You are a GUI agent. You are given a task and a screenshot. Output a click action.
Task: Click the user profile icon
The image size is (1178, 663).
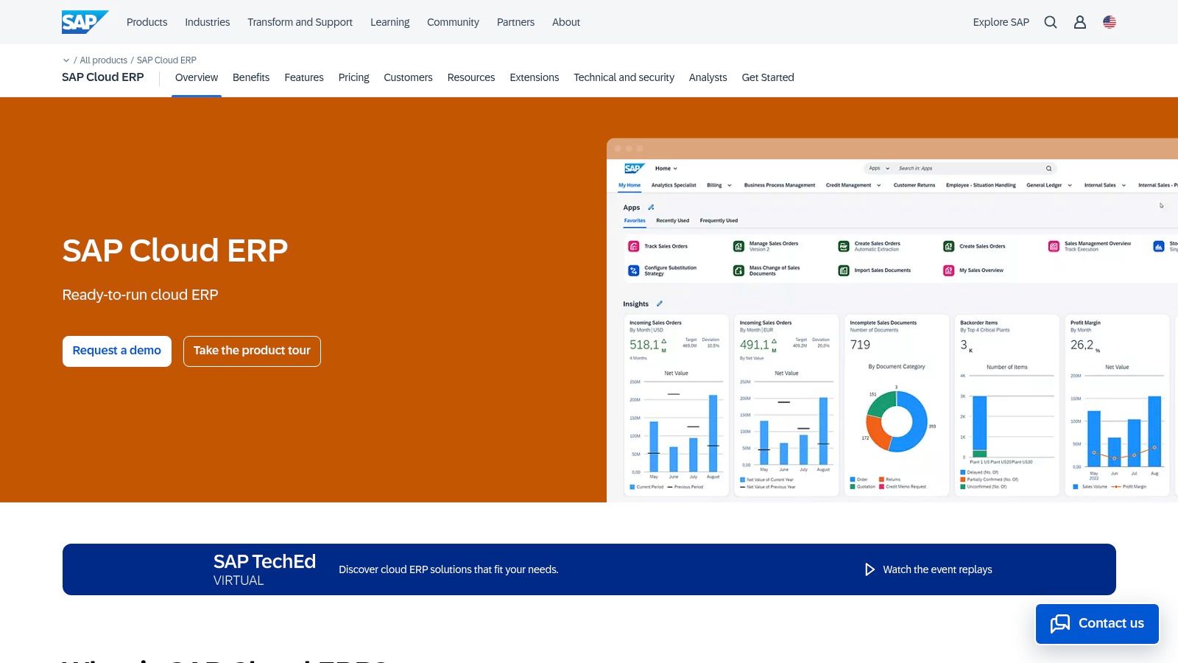[x=1079, y=22]
